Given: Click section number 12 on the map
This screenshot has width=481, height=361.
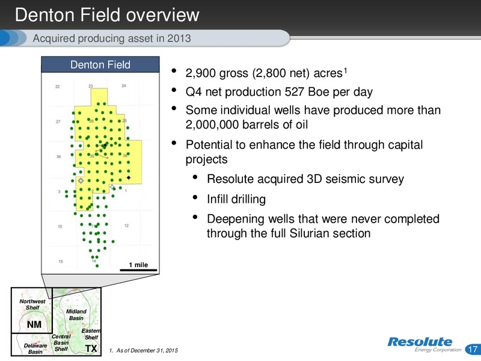Looking at the screenshot, I should [x=126, y=226].
